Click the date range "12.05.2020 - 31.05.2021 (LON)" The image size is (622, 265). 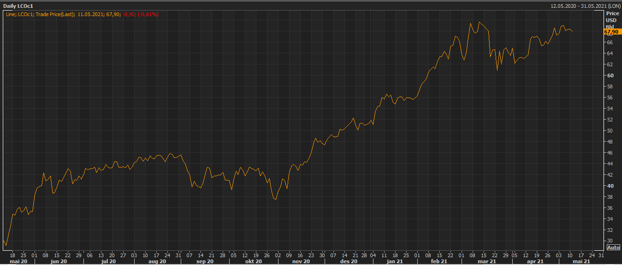pyautogui.click(x=586, y=6)
